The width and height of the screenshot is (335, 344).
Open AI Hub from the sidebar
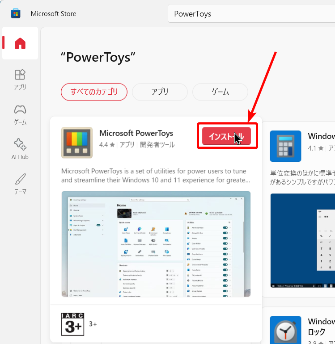click(20, 149)
